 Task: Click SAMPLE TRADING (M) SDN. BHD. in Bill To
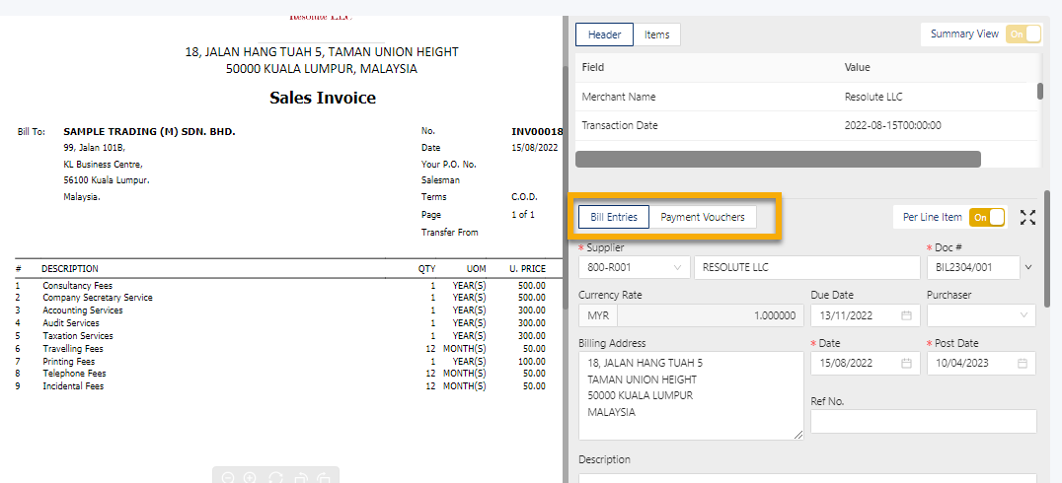(149, 131)
